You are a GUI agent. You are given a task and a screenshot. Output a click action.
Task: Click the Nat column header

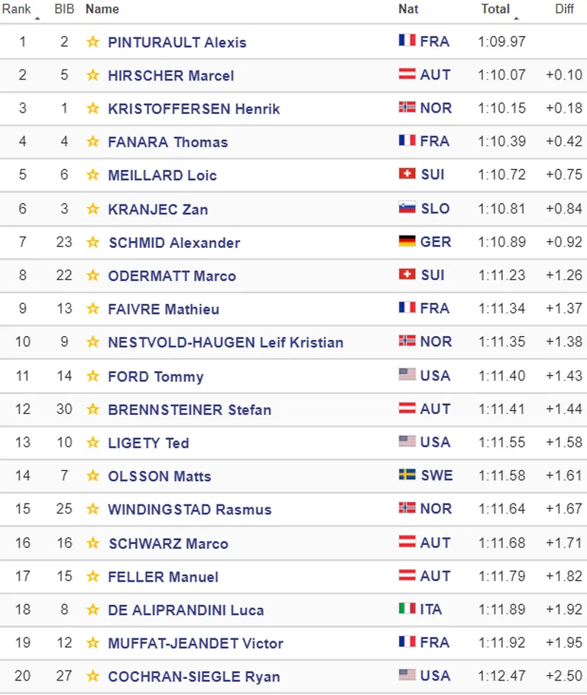tap(408, 9)
